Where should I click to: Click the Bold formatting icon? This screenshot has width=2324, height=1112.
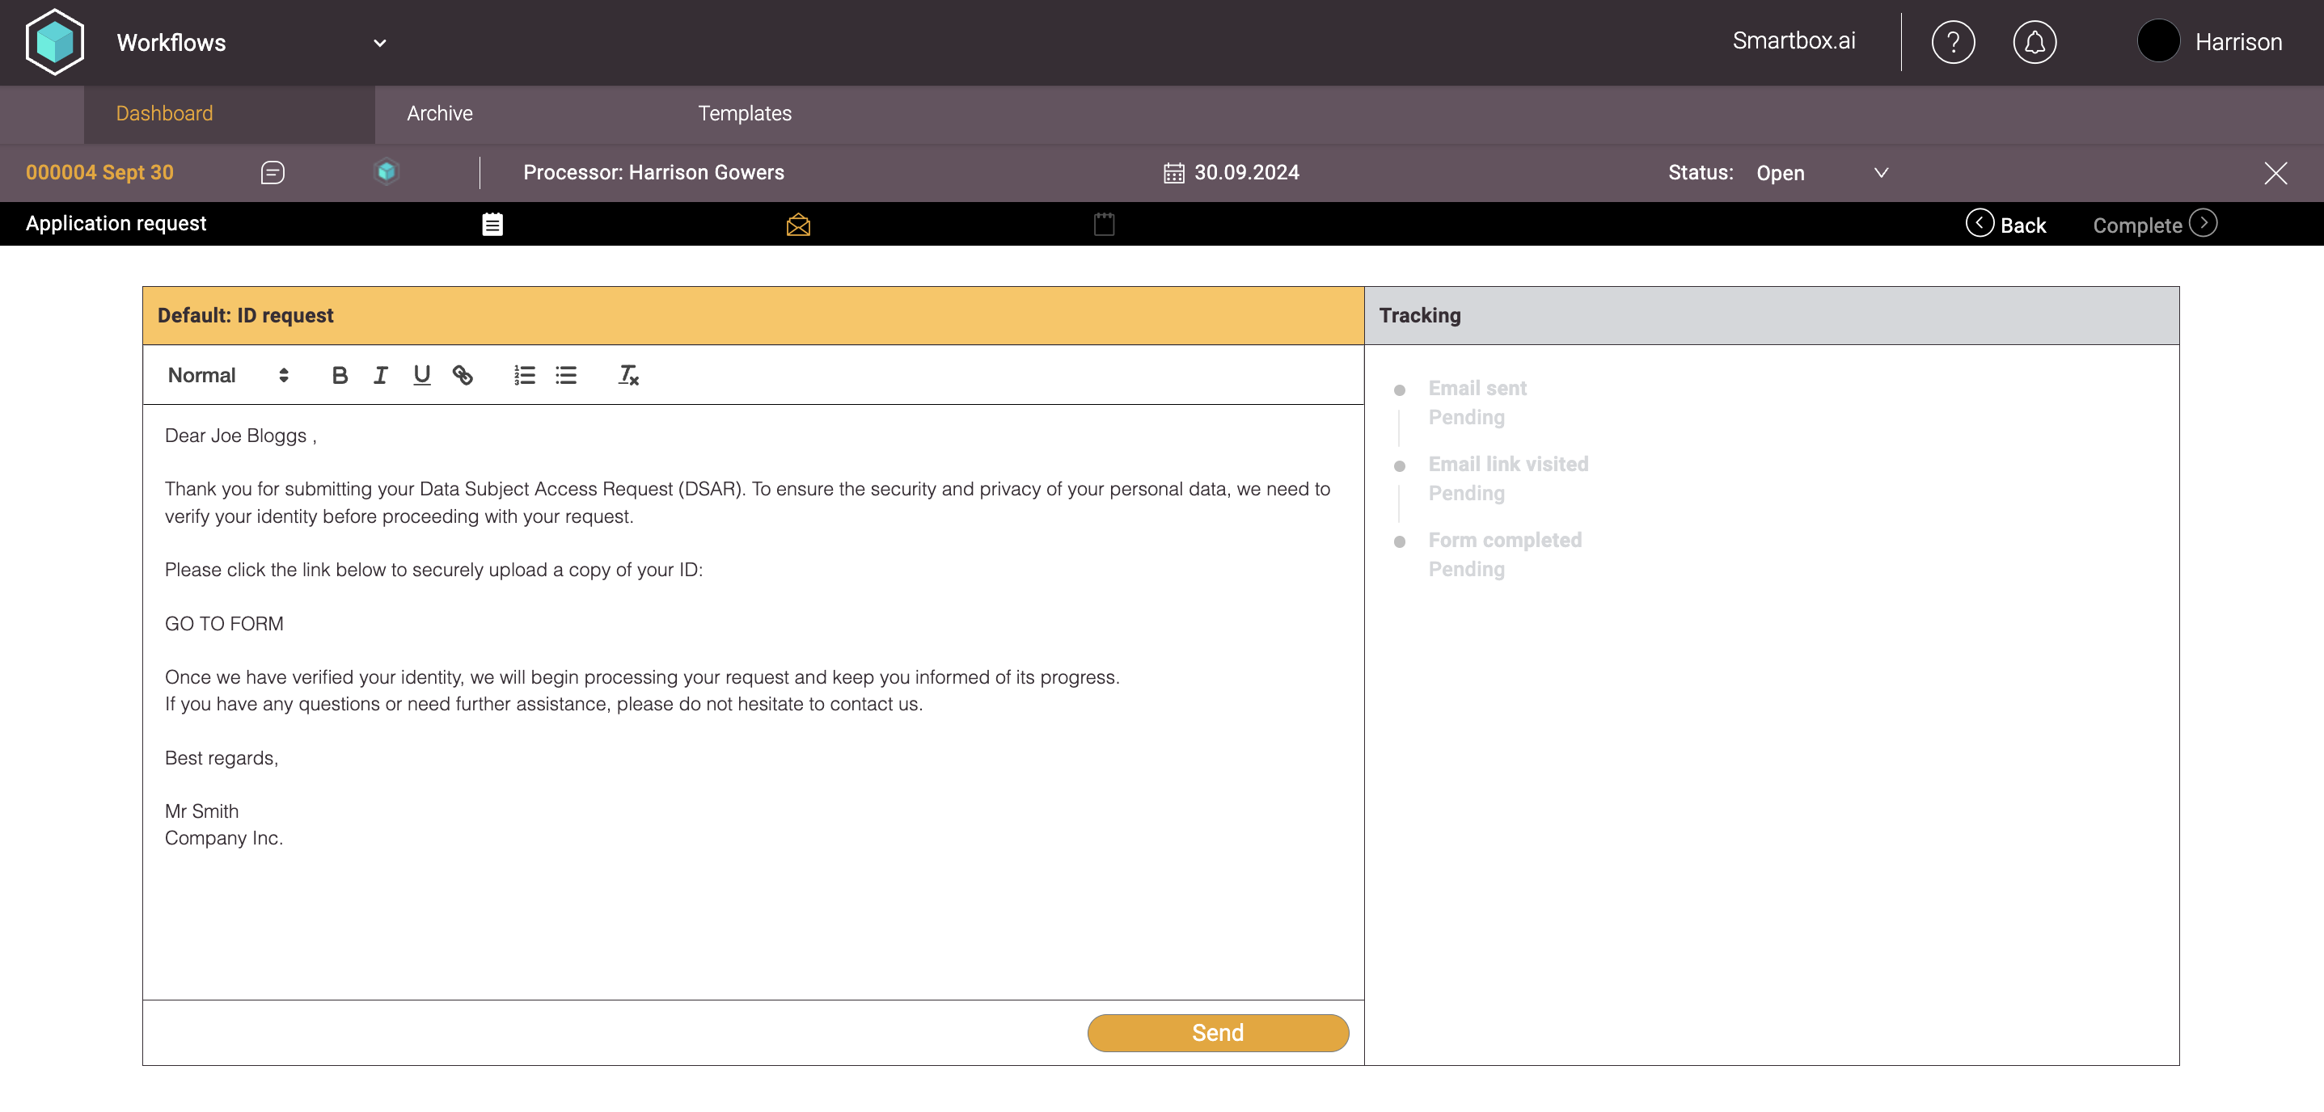(x=339, y=375)
